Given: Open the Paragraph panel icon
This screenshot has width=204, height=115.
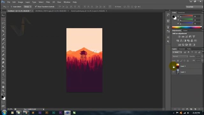Looking at the screenshot, I should pyautogui.click(x=168, y=42).
